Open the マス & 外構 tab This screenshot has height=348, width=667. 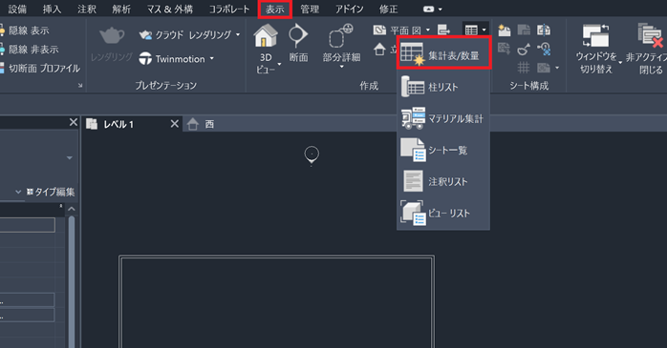pyautogui.click(x=170, y=10)
